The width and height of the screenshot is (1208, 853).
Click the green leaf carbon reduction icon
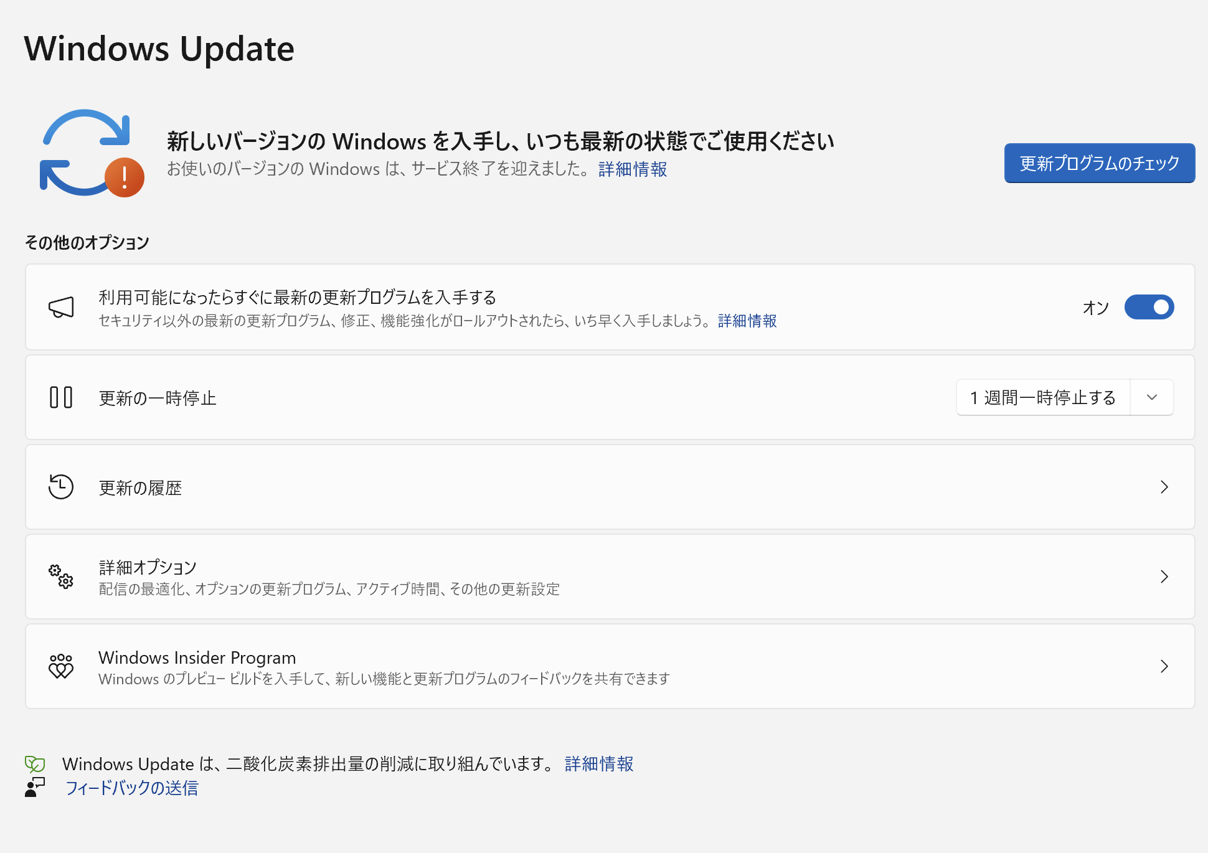point(35,764)
